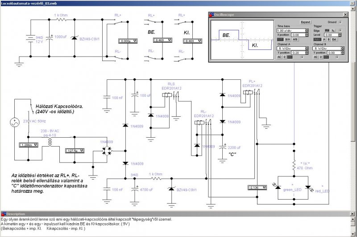The image size is (357, 237).
Task: Click the text starting 'Az időzítési értéket'
Action: tap(50, 183)
